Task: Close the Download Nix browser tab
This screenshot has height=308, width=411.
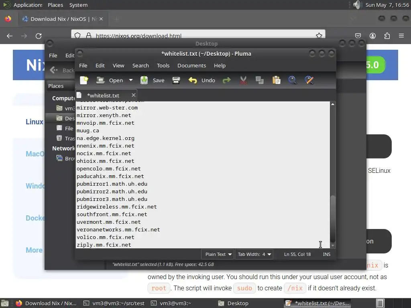Action: (101, 19)
